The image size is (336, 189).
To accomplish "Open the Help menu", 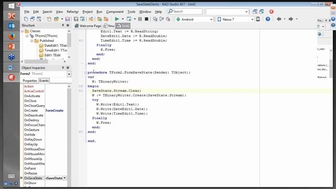I will 159,12.
